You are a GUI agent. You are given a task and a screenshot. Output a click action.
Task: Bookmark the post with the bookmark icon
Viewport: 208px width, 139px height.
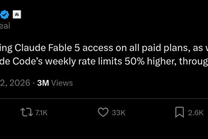180,112
